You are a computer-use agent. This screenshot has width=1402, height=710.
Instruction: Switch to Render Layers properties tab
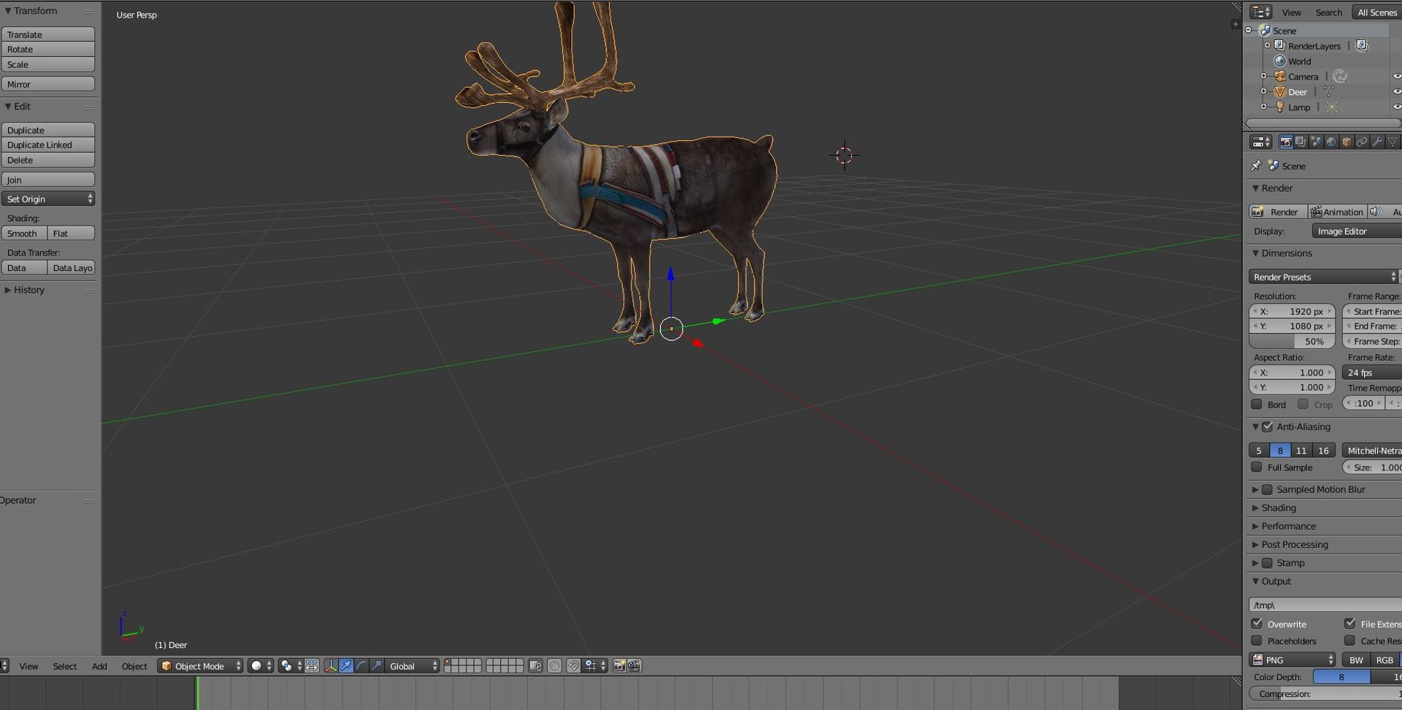pyautogui.click(x=1301, y=142)
